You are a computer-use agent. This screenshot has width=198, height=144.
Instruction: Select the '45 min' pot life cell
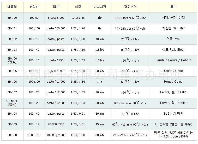pyautogui.click(x=99, y=124)
